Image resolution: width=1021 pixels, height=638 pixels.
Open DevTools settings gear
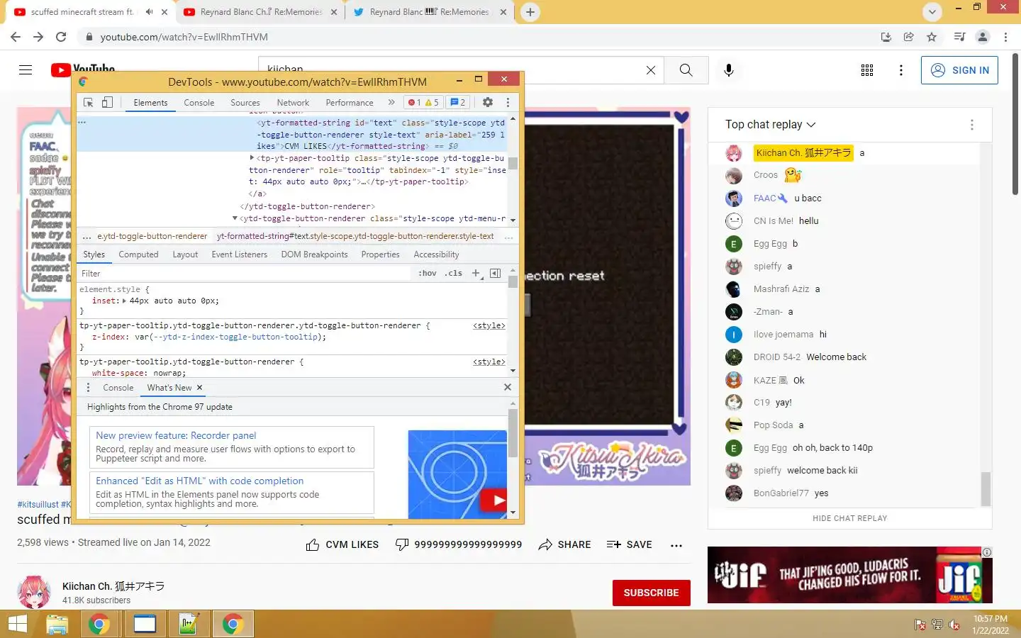pyautogui.click(x=488, y=103)
